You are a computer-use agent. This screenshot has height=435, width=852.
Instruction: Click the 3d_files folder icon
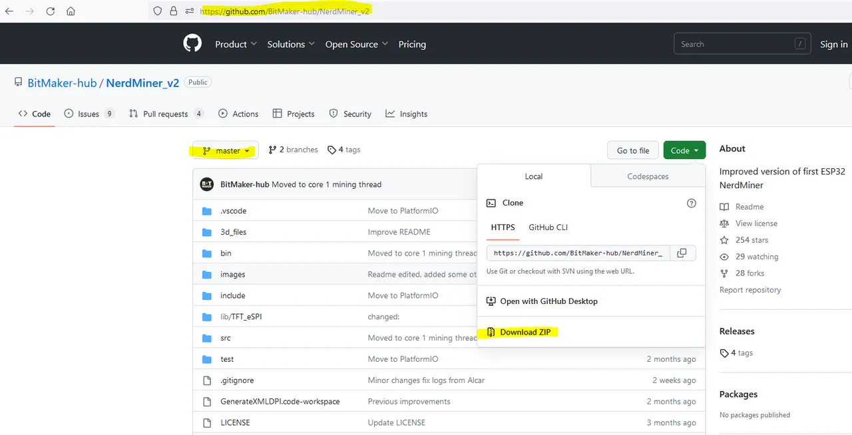(x=207, y=232)
